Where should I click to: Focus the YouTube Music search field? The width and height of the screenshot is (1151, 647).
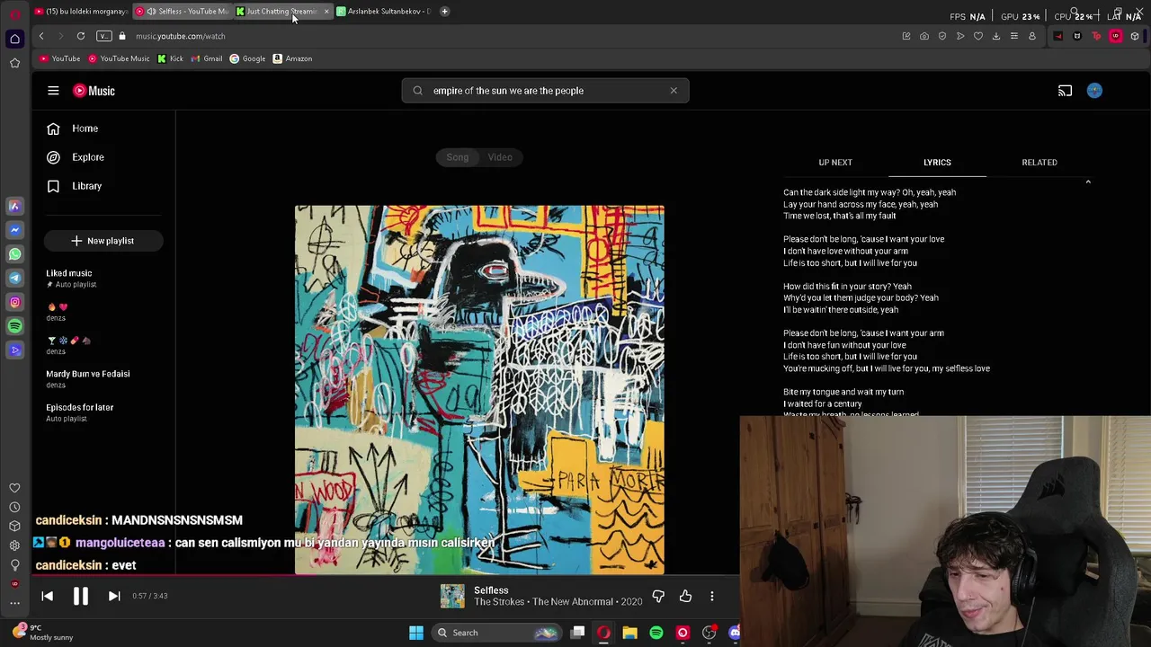545,91
